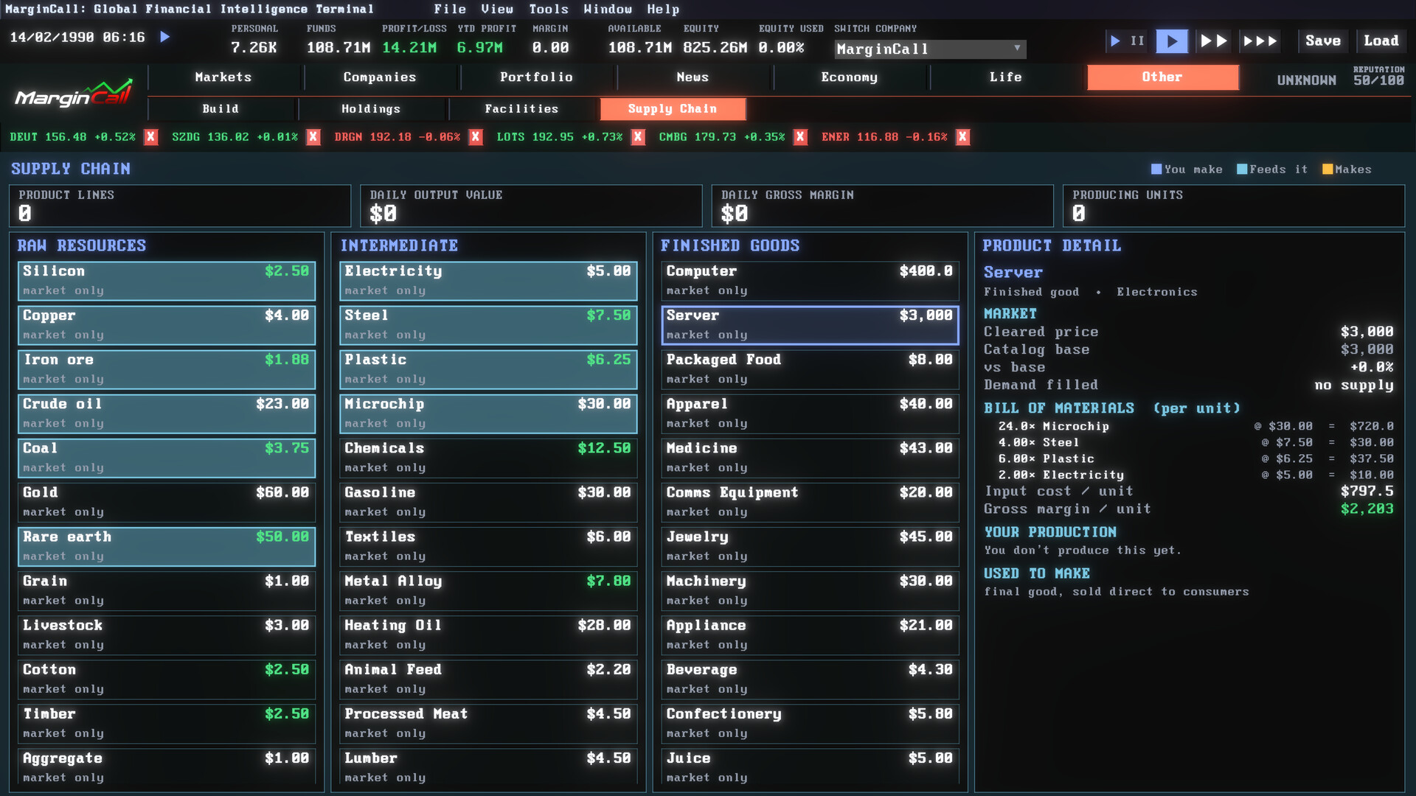Remove the DEUT ticker from the watchlist
Image resolution: width=1416 pixels, height=796 pixels.
click(x=151, y=137)
